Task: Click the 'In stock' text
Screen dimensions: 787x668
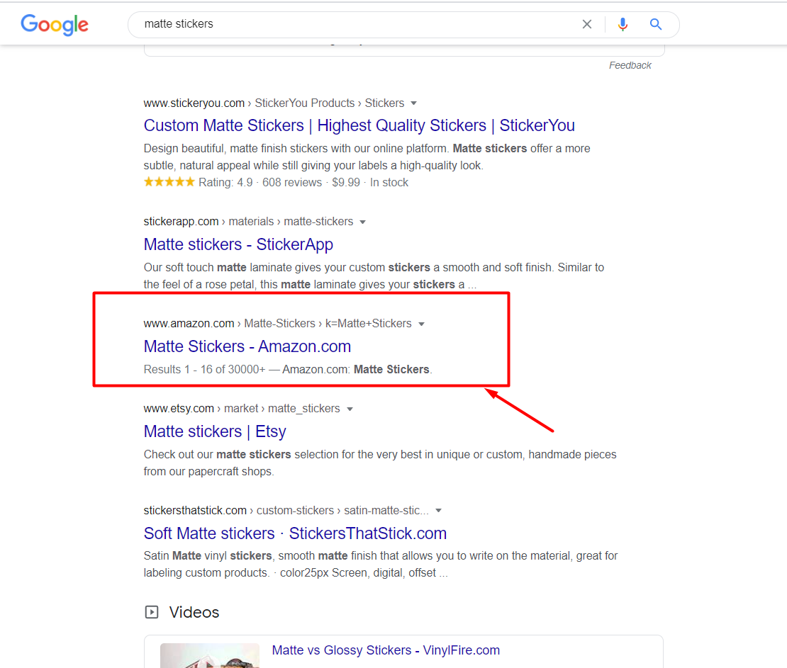Action: (x=389, y=183)
